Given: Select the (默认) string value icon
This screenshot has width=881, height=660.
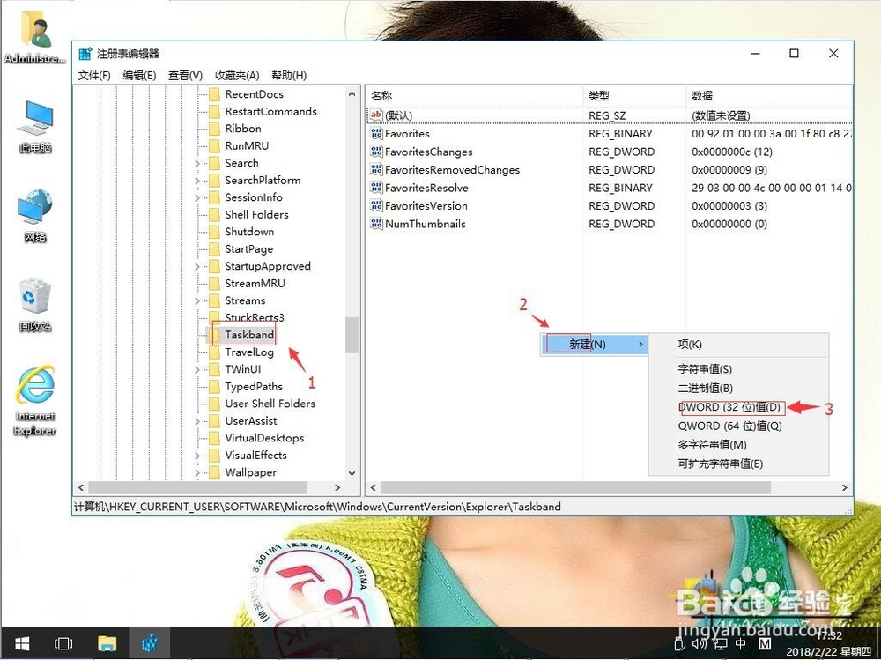Looking at the screenshot, I should (376, 115).
